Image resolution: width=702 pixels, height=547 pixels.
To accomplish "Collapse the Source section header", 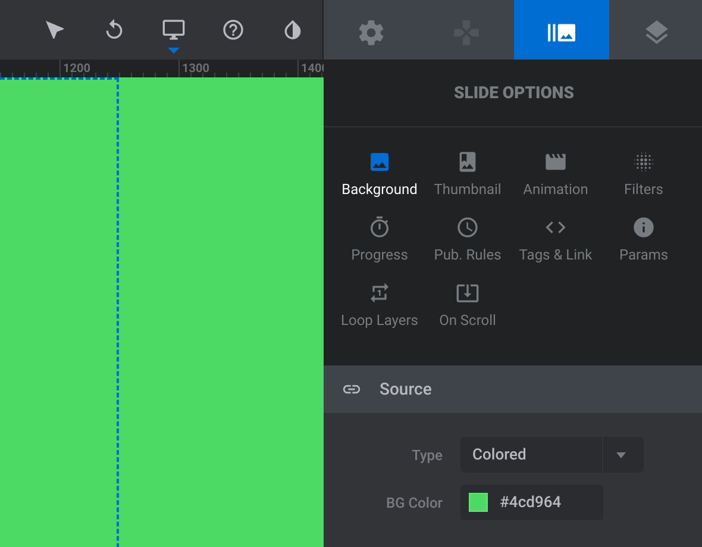I will click(x=513, y=389).
